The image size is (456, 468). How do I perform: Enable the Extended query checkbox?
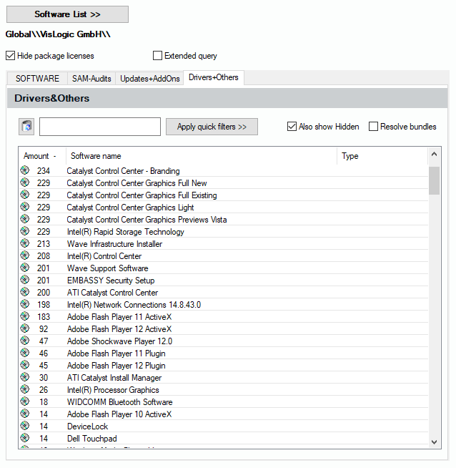pos(158,56)
